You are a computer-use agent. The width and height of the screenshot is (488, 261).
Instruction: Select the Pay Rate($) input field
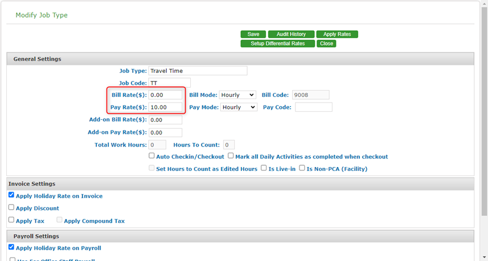tap(165, 107)
